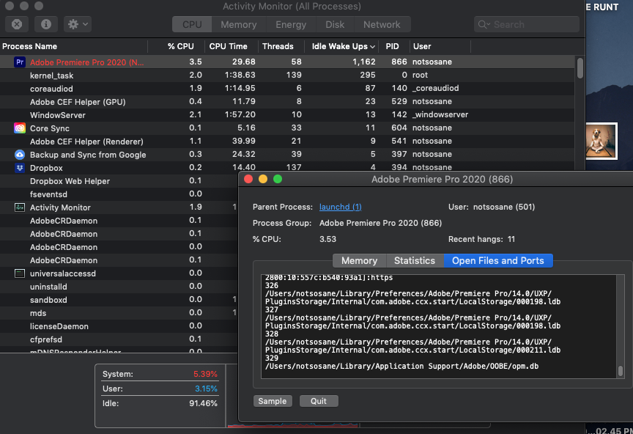The height and width of the screenshot is (434, 633).
Task: Click the open files list scrollbar
Action: point(621,371)
